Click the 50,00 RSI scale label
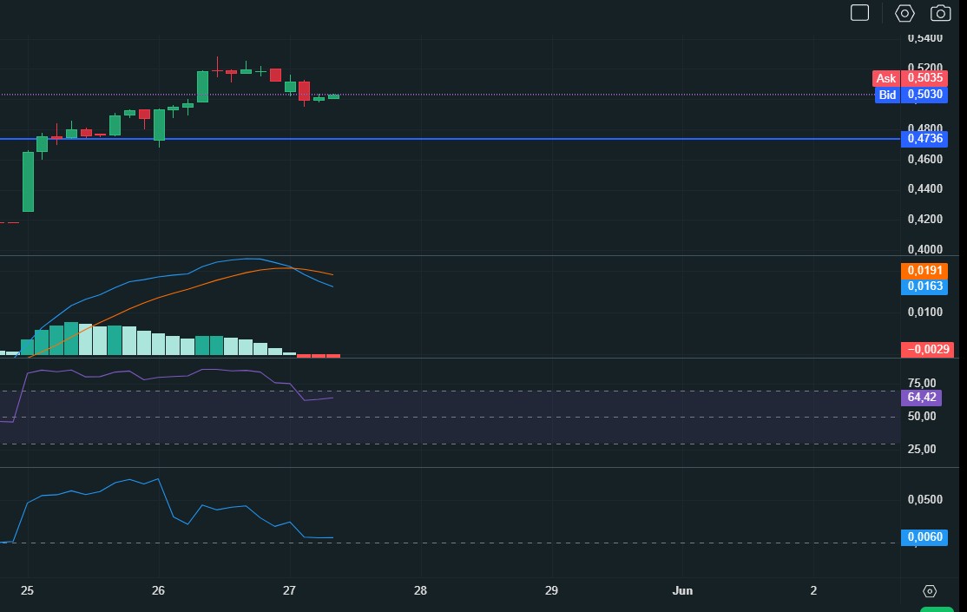967x612 pixels. [x=921, y=417]
